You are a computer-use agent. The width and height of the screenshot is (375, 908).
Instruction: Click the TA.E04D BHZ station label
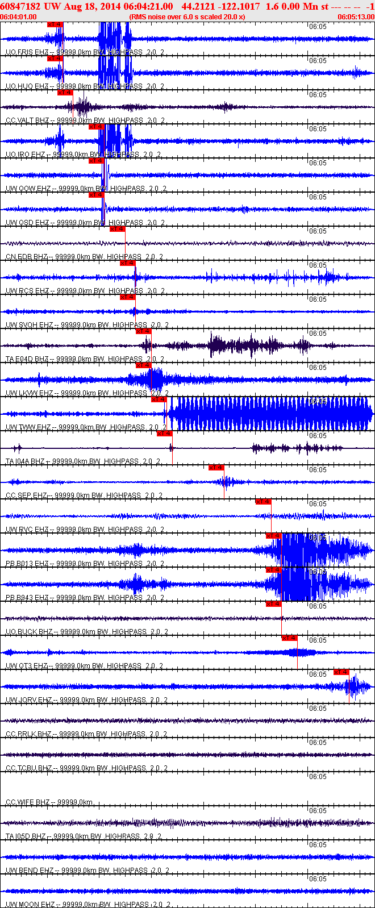pyautogui.click(x=27, y=359)
